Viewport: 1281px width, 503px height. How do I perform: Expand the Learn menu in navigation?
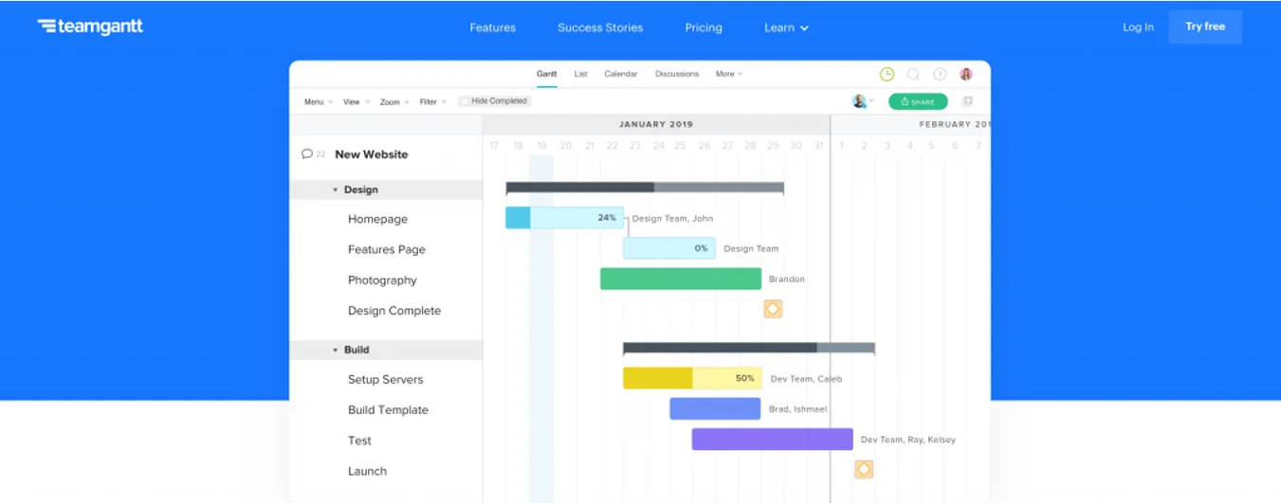click(786, 27)
